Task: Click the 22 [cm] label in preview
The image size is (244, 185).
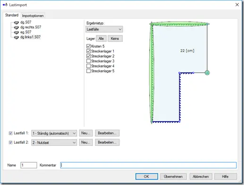Action: [x=187, y=51]
